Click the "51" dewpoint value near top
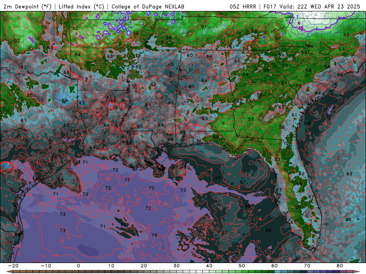This screenshot has height=274, width=366. point(204,26)
